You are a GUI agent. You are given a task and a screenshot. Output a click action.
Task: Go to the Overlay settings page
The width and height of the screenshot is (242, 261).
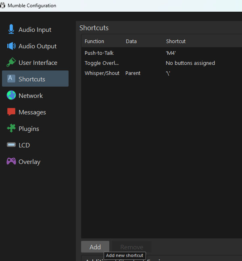(35, 162)
